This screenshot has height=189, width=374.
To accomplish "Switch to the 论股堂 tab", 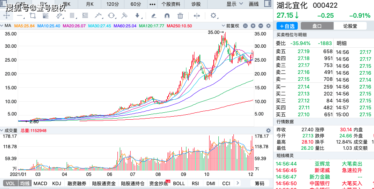I will click(x=350, y=26).
